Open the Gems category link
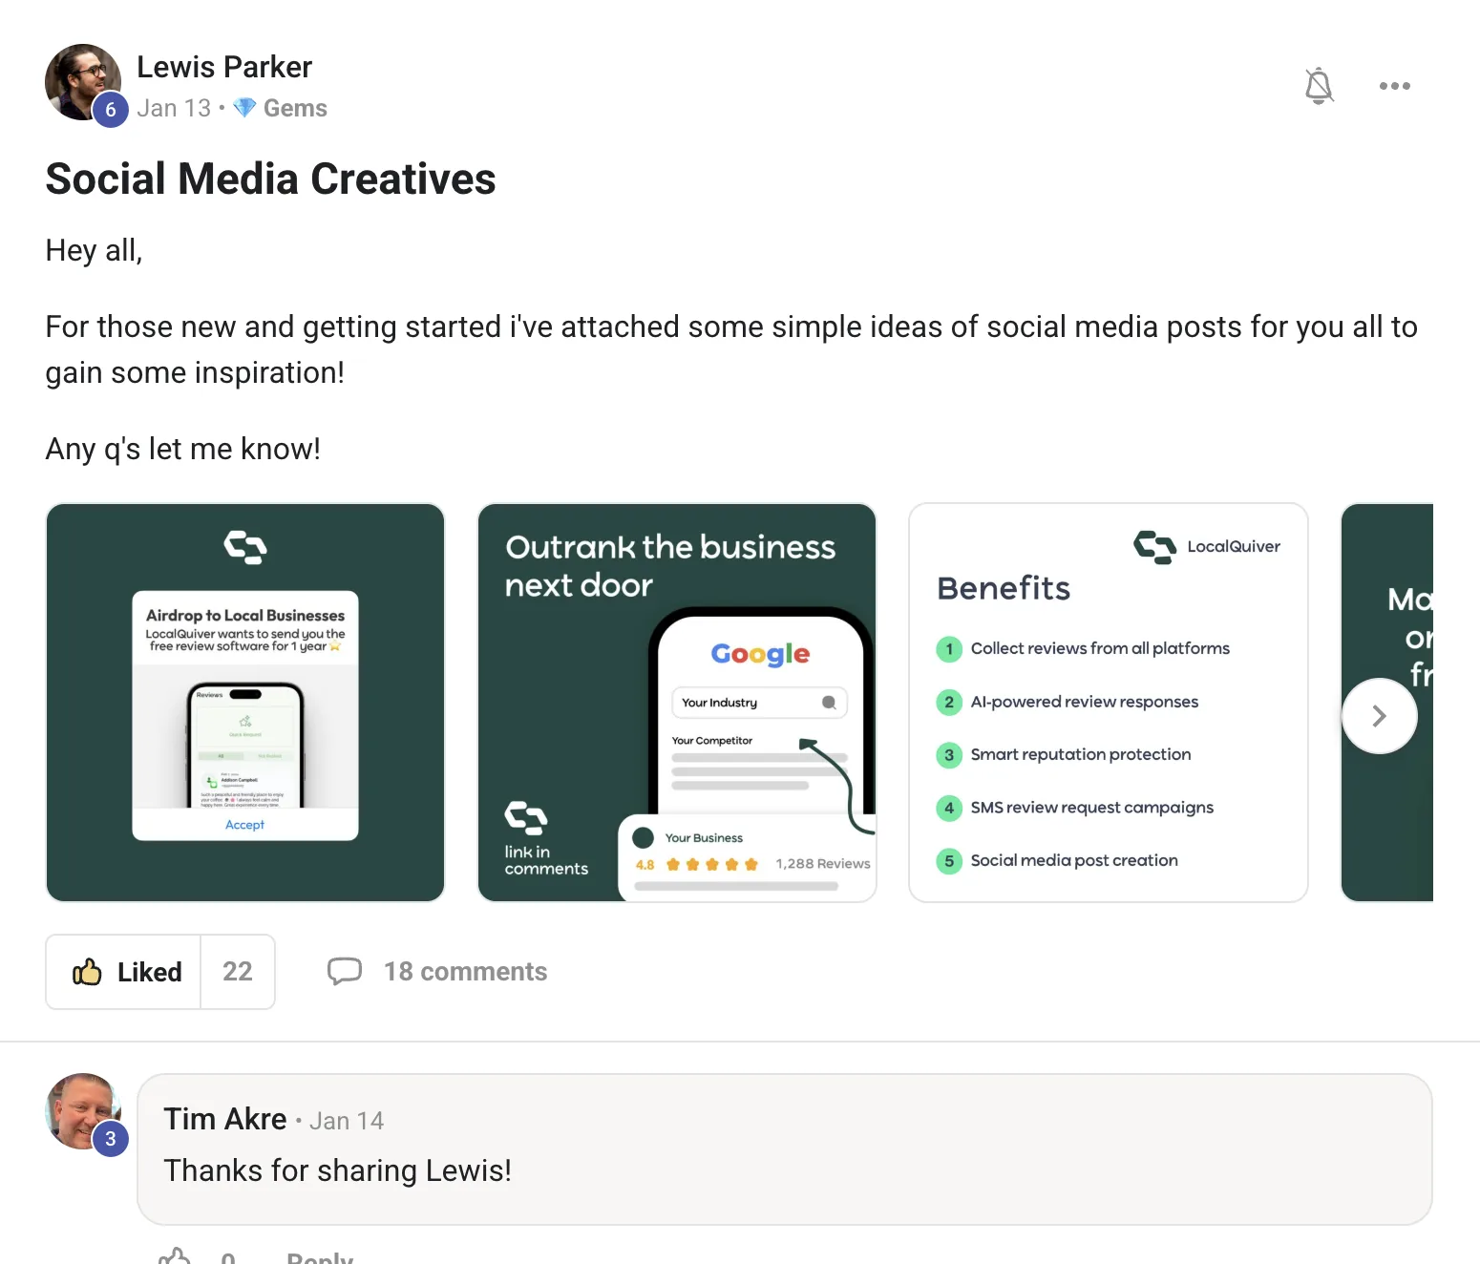 295,109
